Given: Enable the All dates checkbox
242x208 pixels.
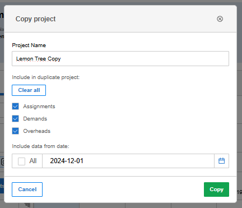Looking at the screenshot, I should [21, 161].
